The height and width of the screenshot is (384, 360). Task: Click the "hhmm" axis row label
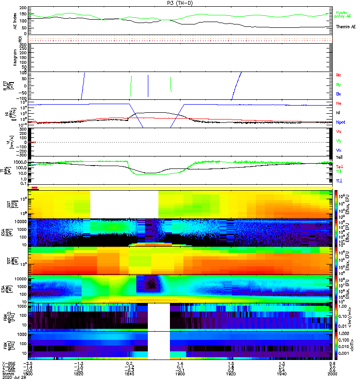pos(7,374)
